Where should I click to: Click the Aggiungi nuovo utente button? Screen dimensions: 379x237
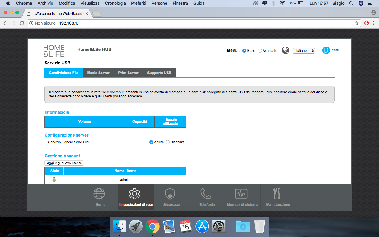coord(64,163)
